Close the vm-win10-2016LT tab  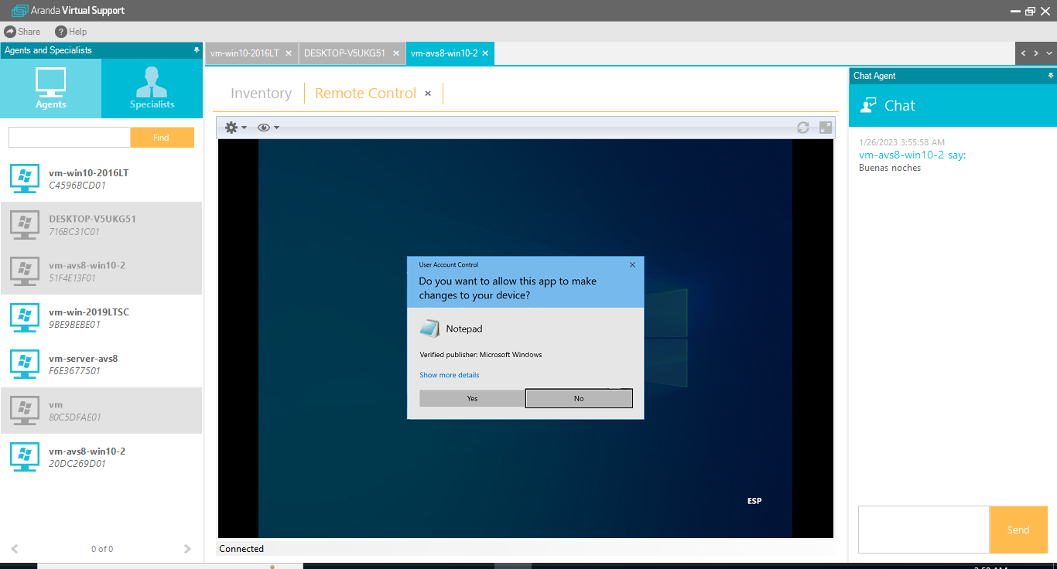pyautogui.click(x=289, y=53)
